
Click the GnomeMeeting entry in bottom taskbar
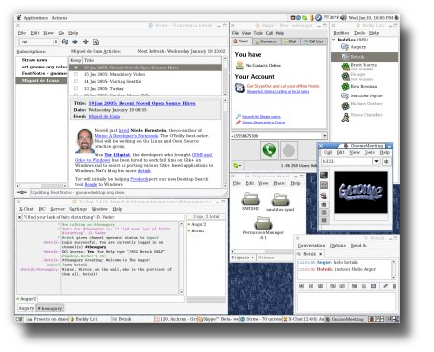[x=346, y=319]
